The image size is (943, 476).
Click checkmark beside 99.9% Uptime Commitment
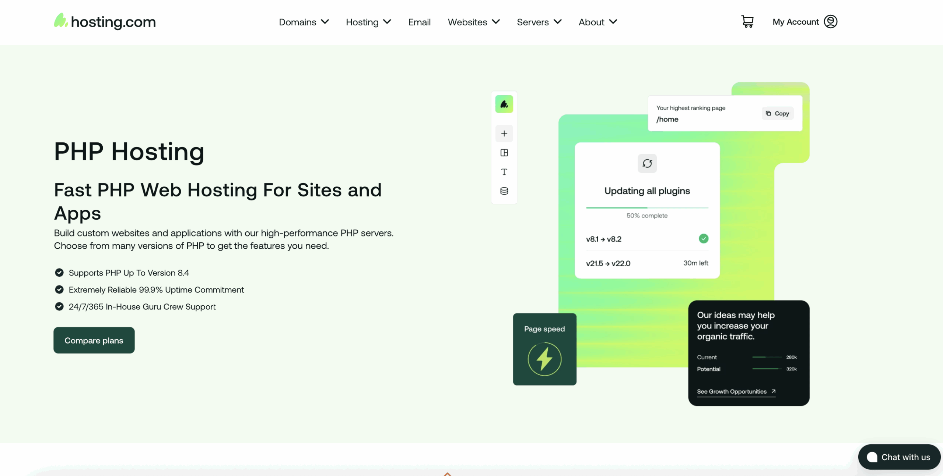coord(59,289)
